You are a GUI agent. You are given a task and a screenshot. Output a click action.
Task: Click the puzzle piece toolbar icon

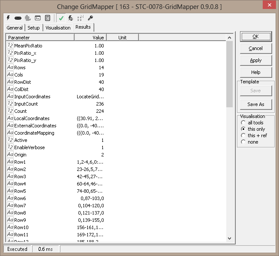28,18
